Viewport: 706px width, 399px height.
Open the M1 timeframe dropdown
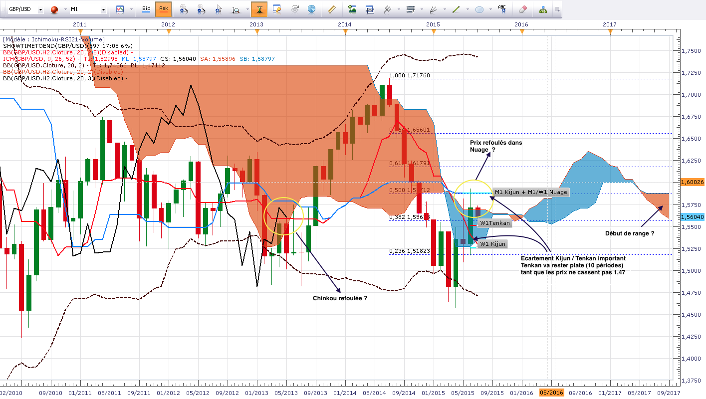coord(88,9)
